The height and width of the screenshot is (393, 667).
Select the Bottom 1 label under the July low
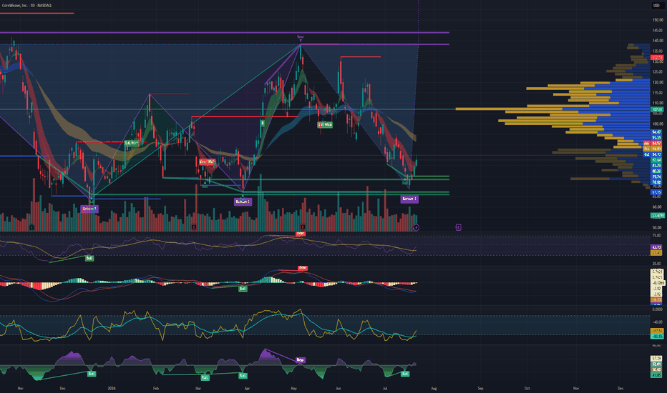[x=409, y=199]
